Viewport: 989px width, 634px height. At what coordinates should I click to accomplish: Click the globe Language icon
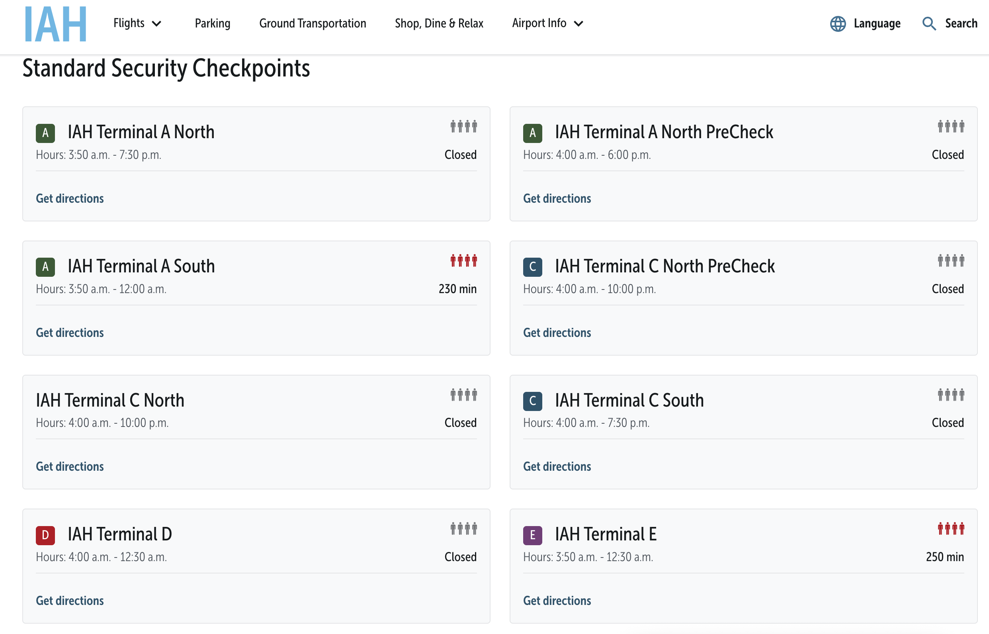[x=838, y=23]
